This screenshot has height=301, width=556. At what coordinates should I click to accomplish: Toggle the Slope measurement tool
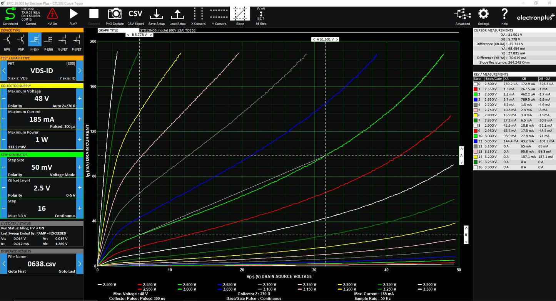[240, 14]
